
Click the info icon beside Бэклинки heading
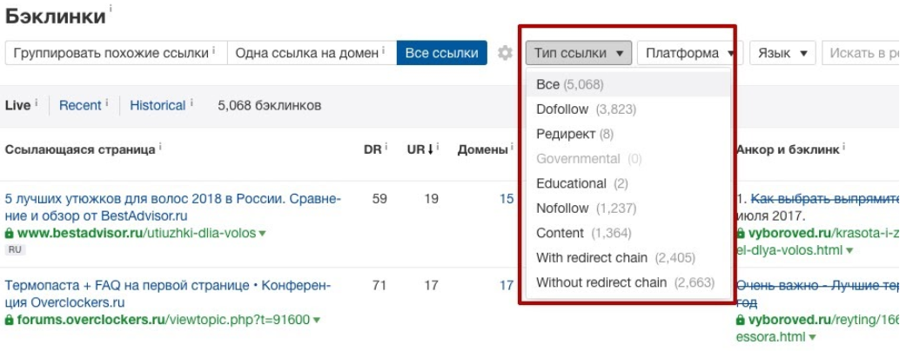[111, 10]
